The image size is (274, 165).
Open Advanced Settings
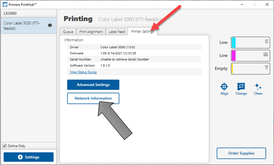93,85
